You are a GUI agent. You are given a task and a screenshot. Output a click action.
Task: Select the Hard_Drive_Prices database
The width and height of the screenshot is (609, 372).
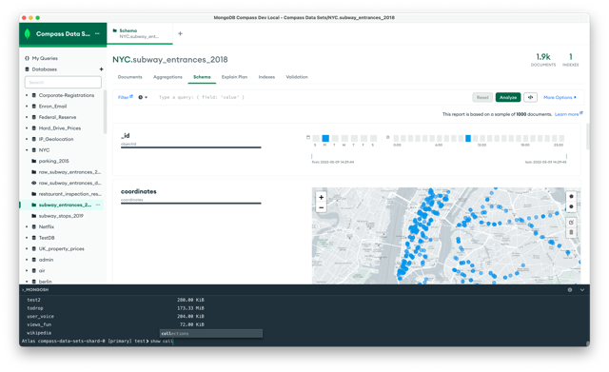(60, 128)
